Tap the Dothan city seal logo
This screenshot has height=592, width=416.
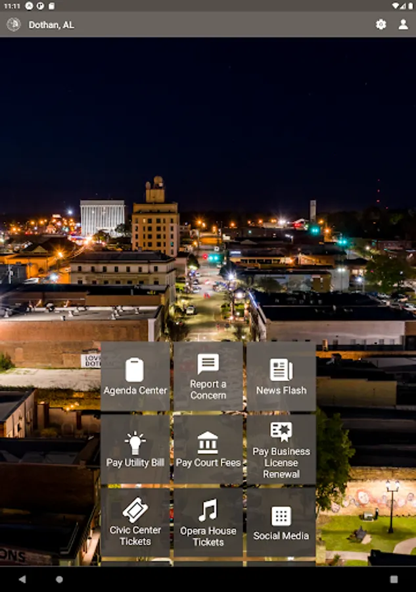(x=14, y=24)
